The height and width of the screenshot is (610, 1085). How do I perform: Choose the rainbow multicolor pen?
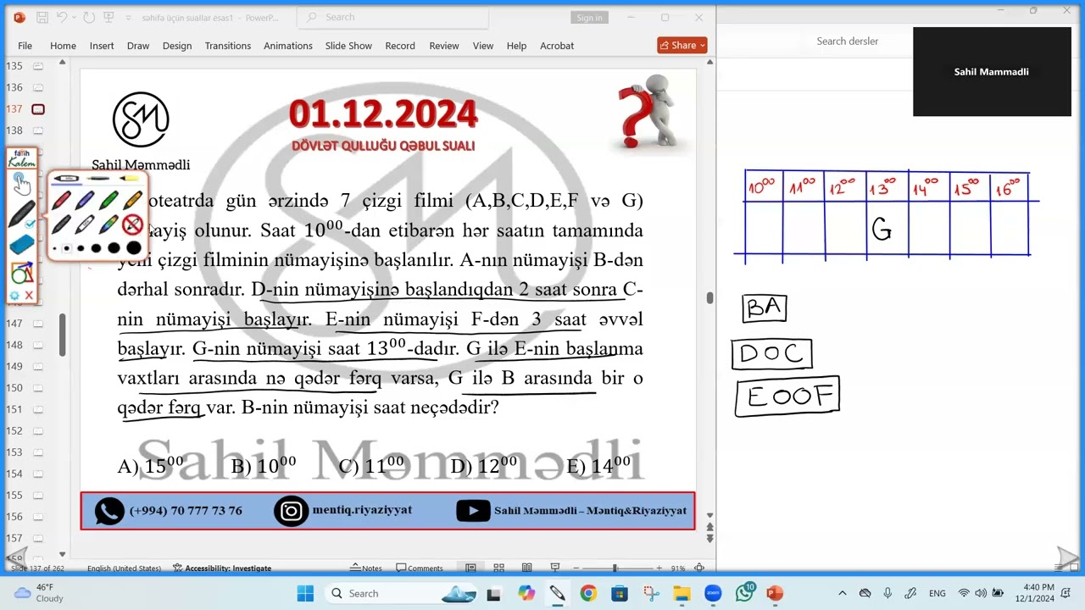tap(108, 225)
